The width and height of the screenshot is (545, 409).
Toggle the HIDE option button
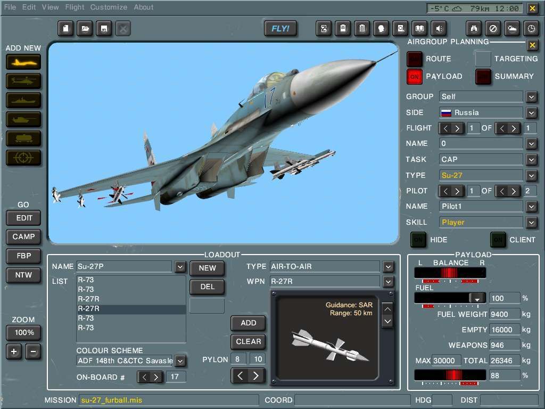418,240
